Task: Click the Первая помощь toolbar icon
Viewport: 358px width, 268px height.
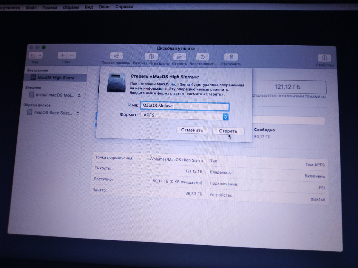Action: (x=116, y=56)
